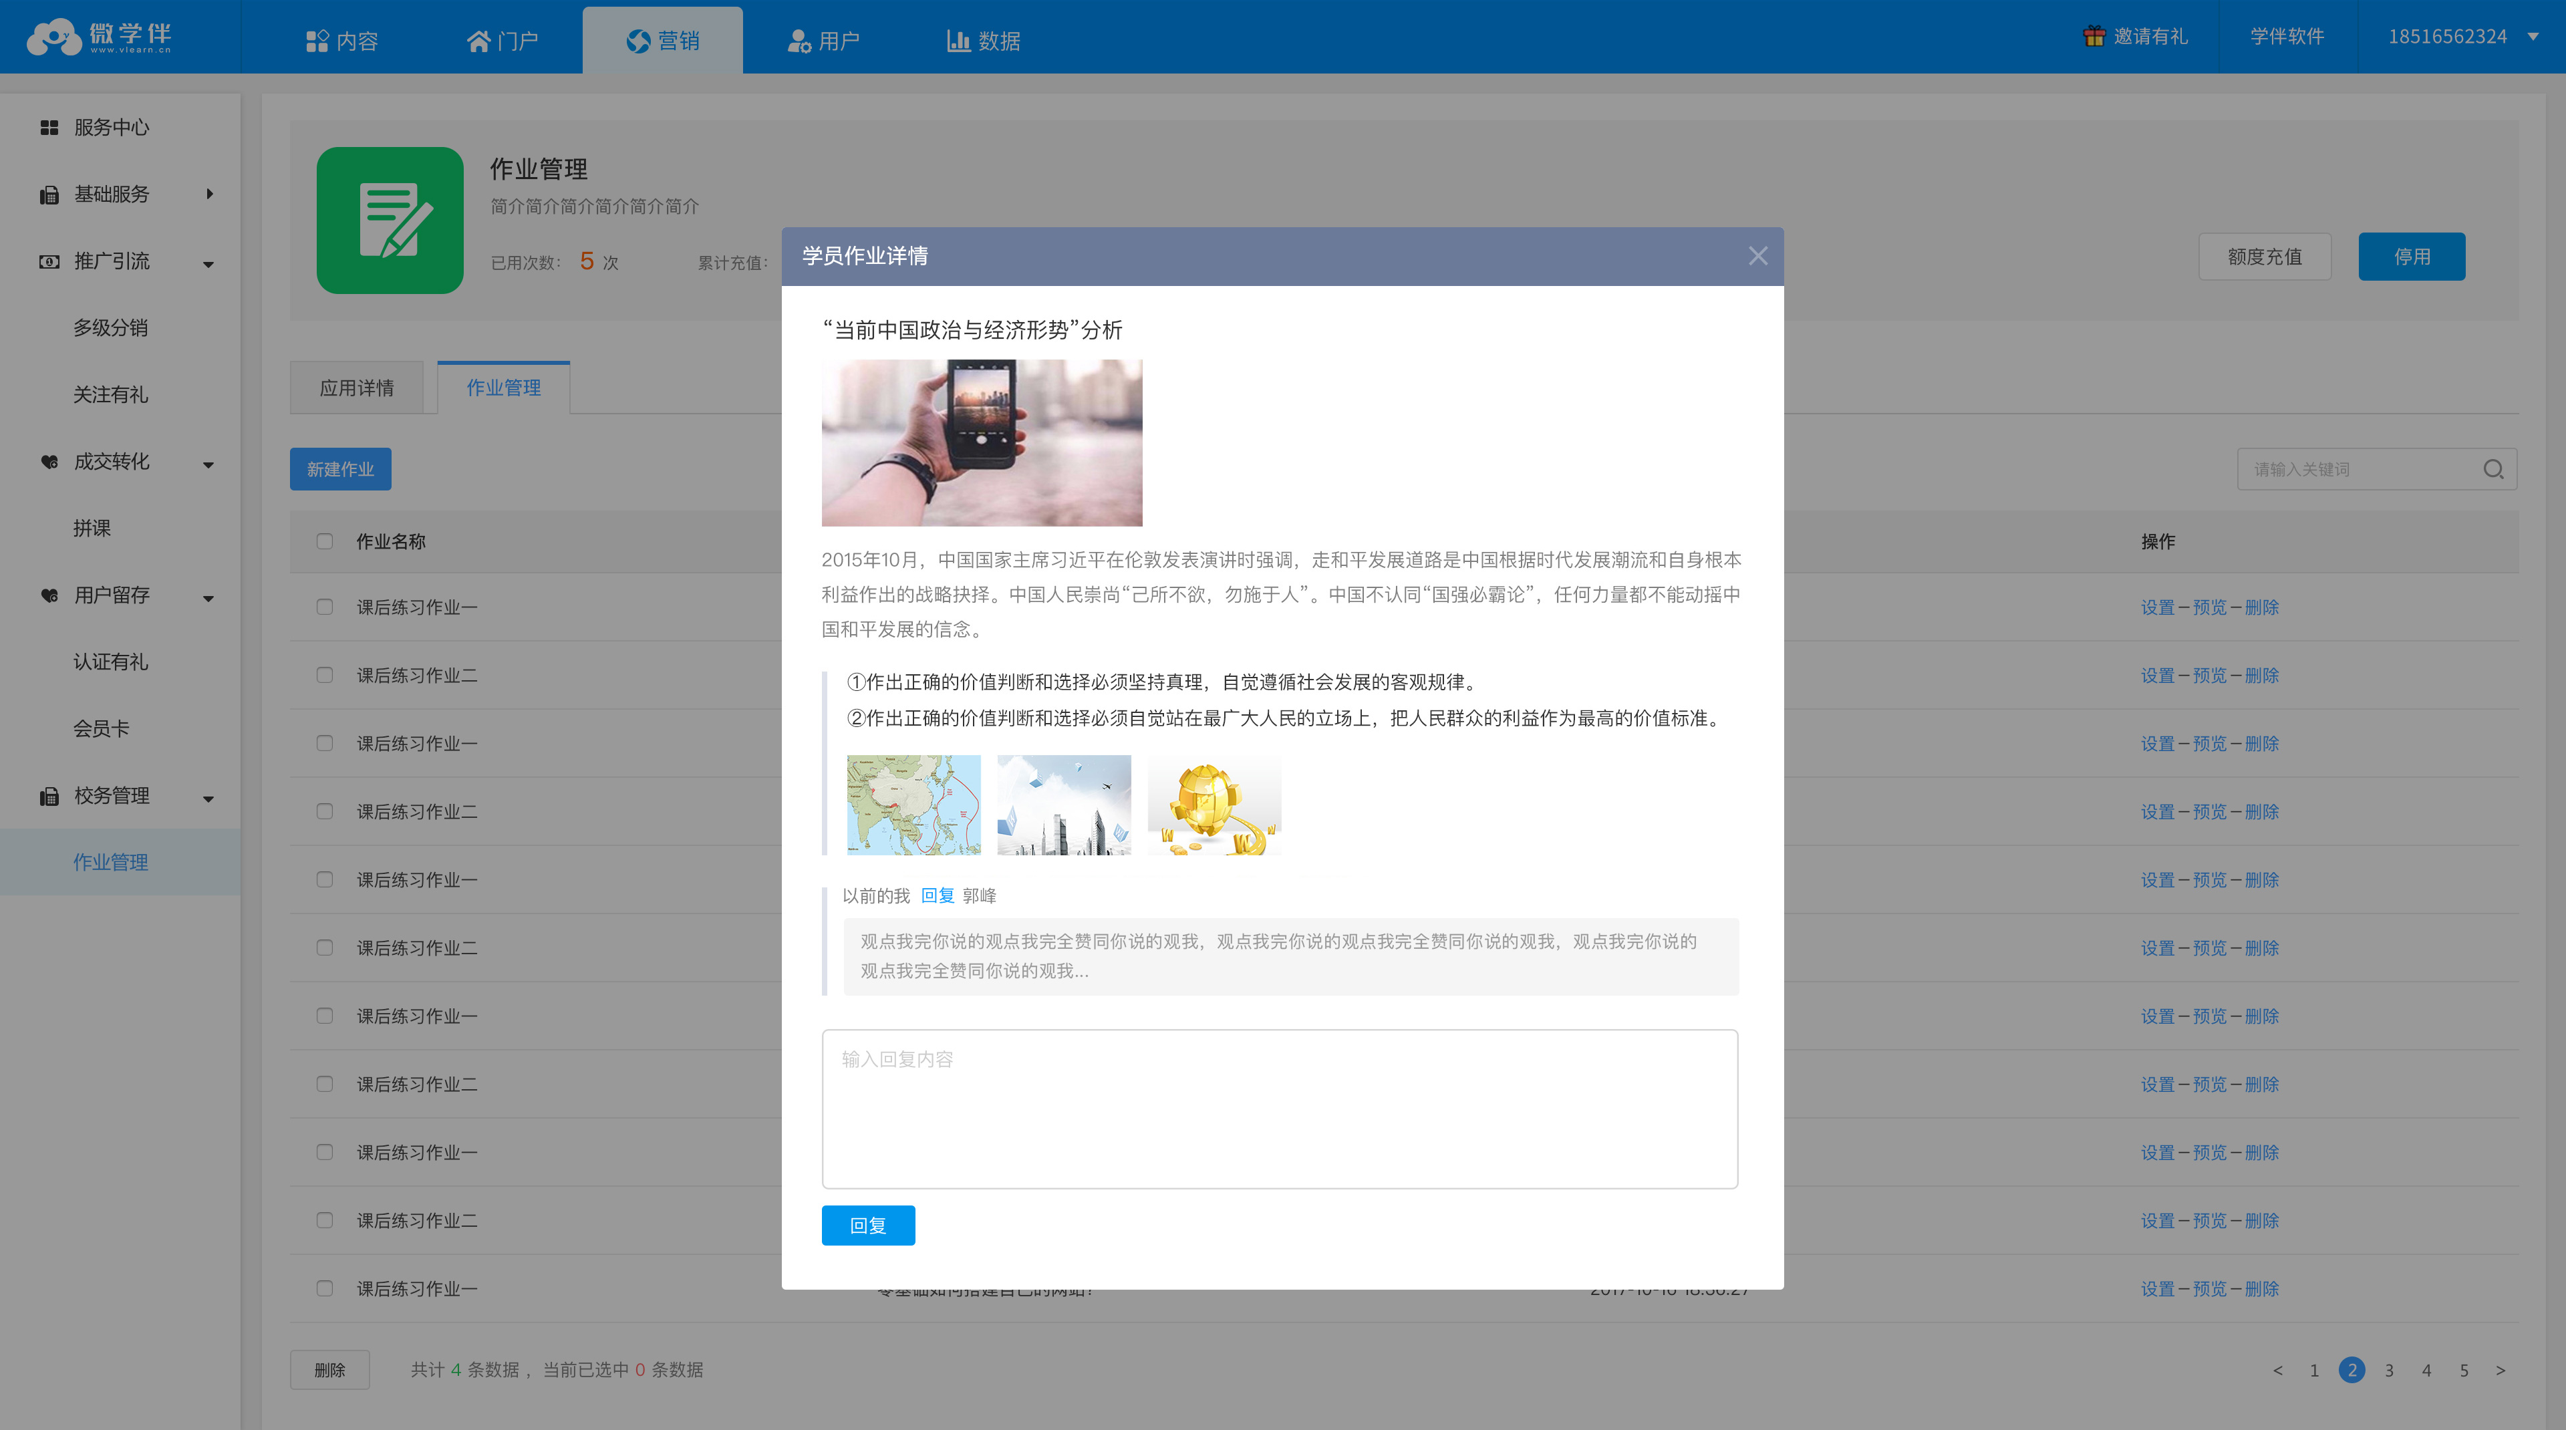Click the 服务中心 grid icon in sidebar
The width and height of the screenshot is (2566, 1430).
49,128
